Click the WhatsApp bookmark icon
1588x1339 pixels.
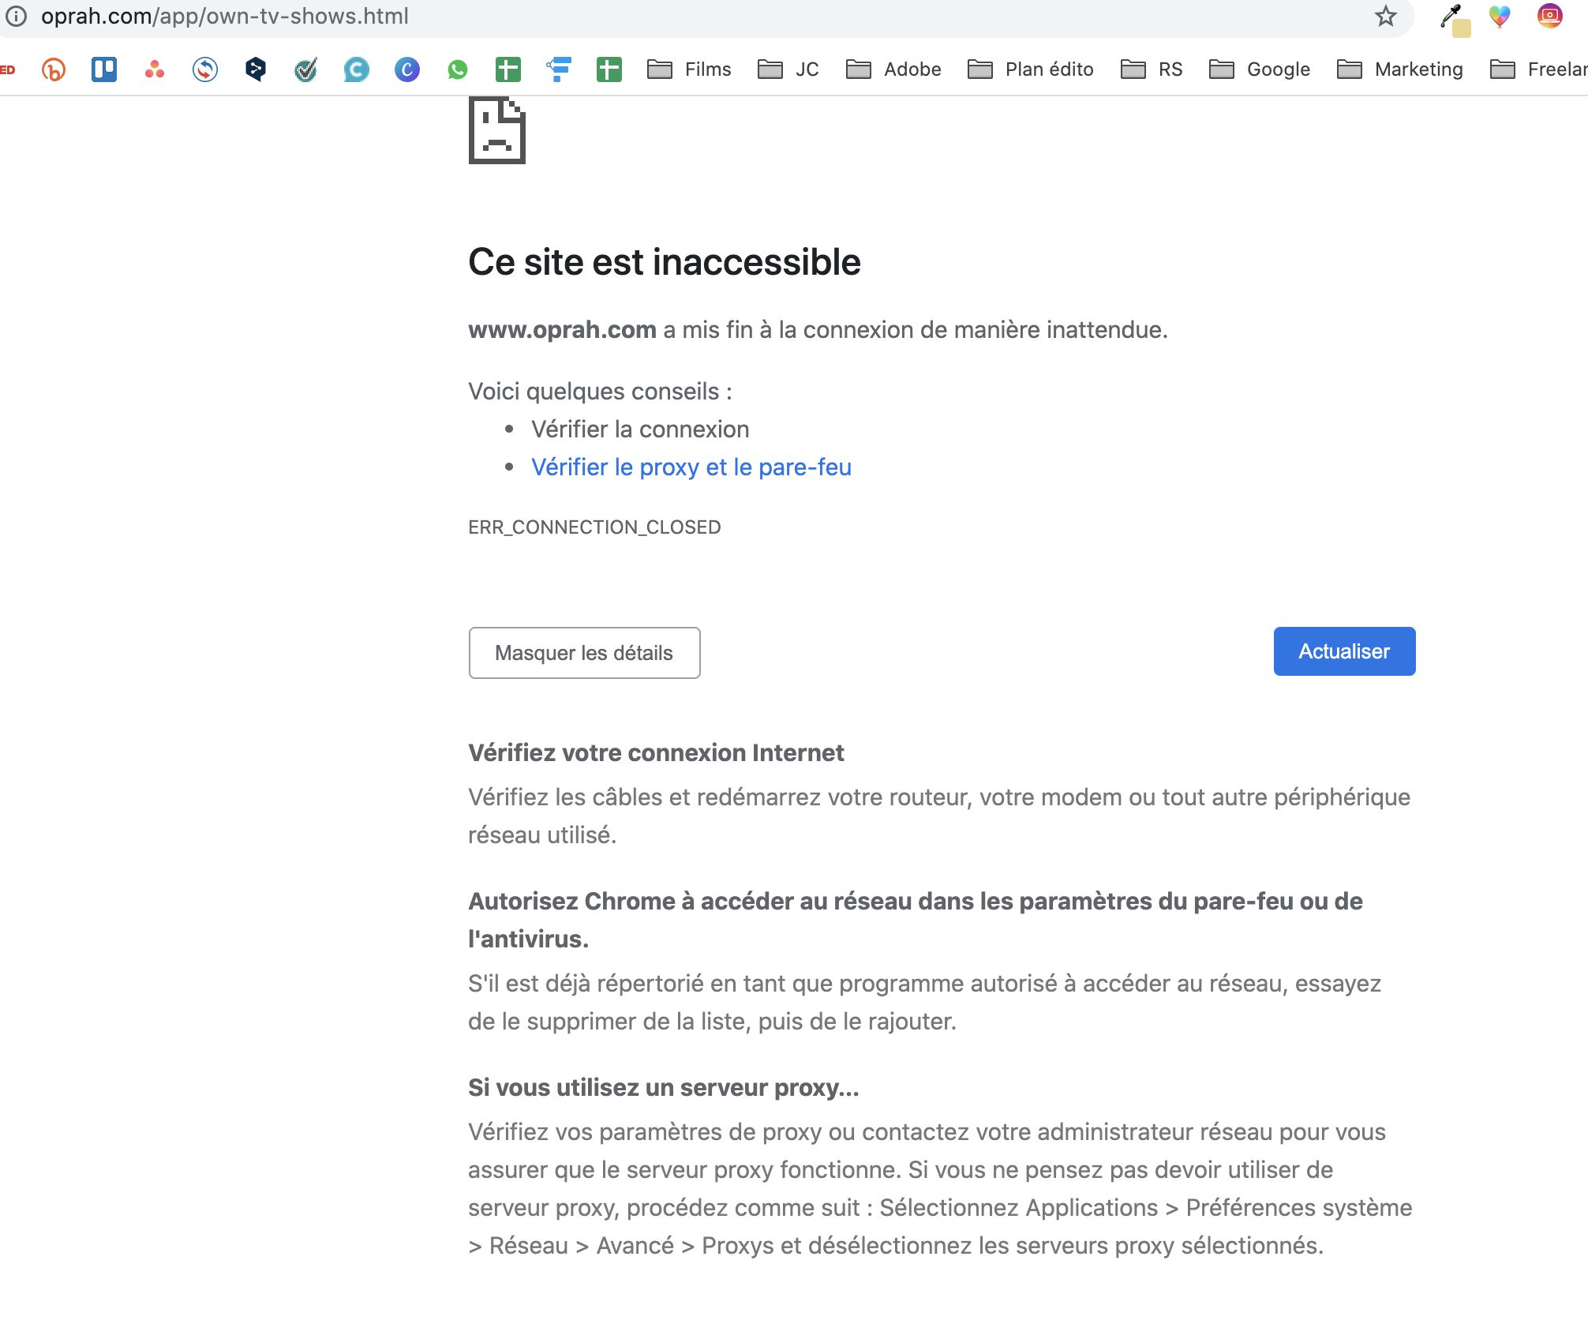pos(458,69)
